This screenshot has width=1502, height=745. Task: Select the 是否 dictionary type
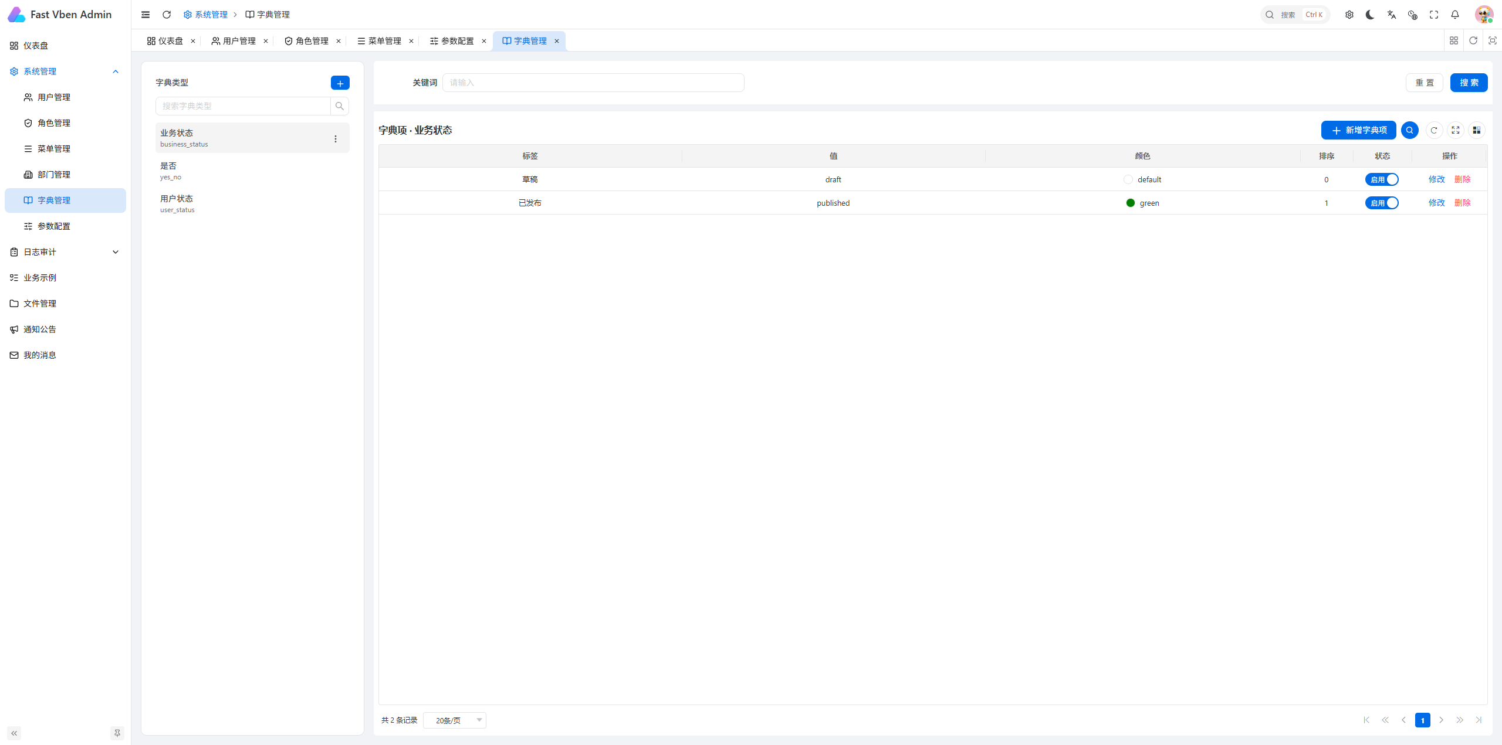252,171
